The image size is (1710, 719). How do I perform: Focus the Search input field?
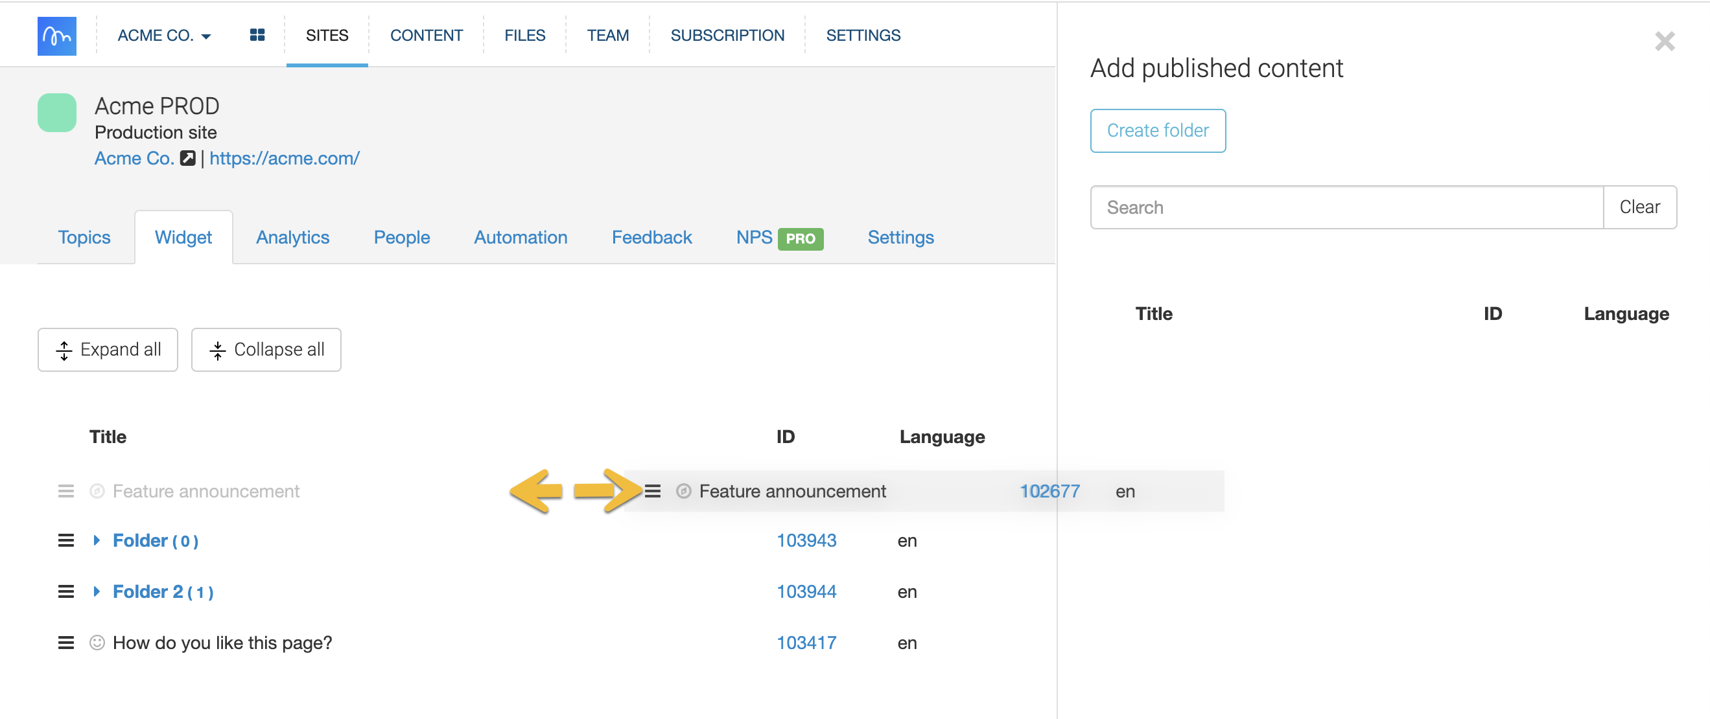pyautogui.click(x=1346, y=208)
